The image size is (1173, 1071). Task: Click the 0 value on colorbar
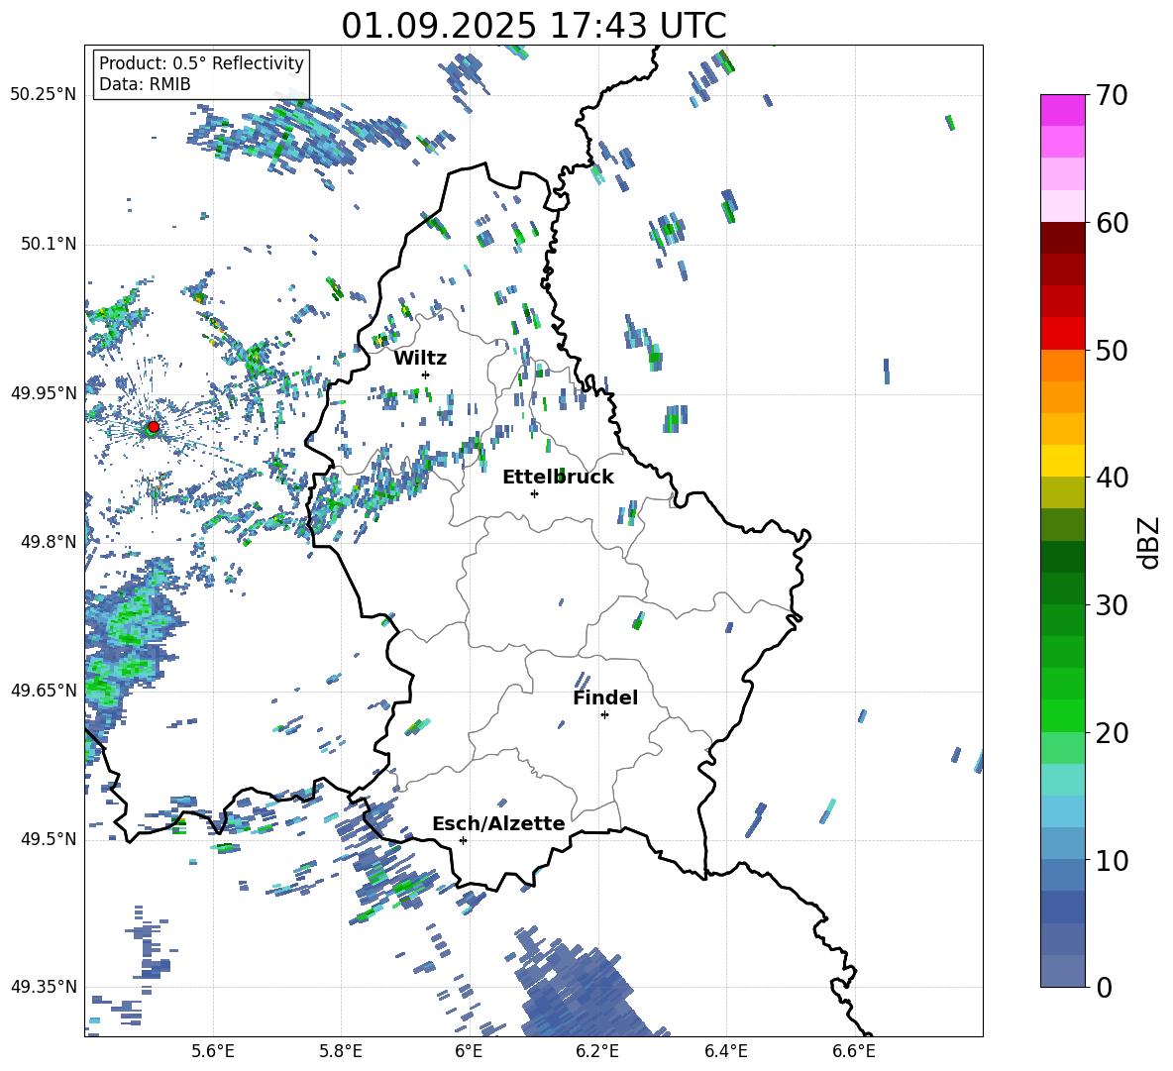click(1104, 987)
